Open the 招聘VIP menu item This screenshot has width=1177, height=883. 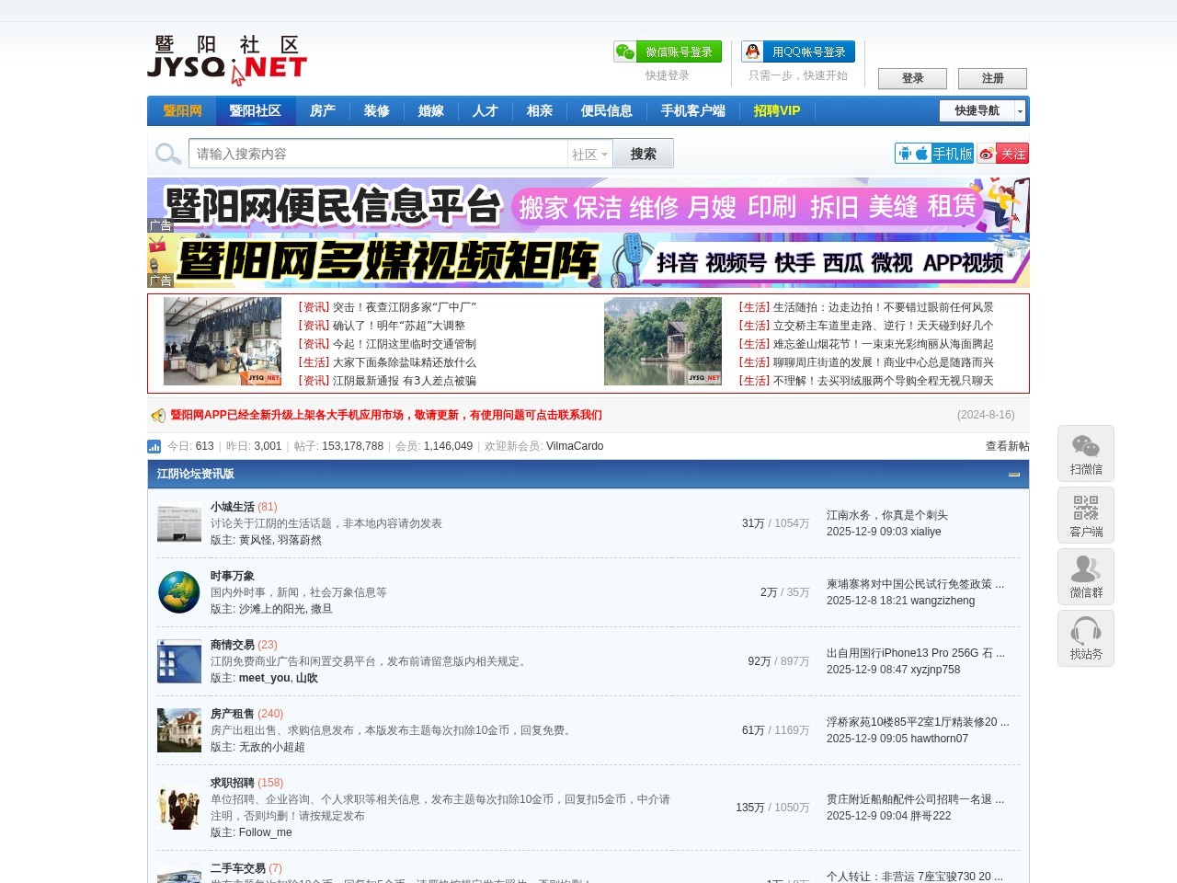click(776, 110)
